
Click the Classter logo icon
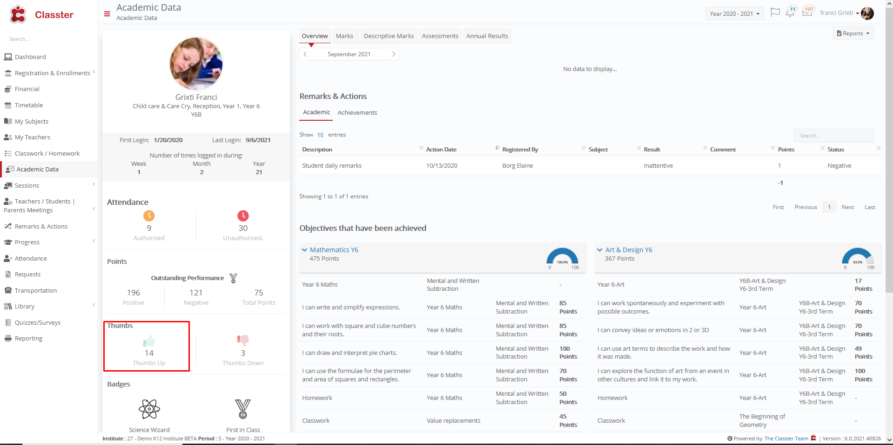point(18,14)
